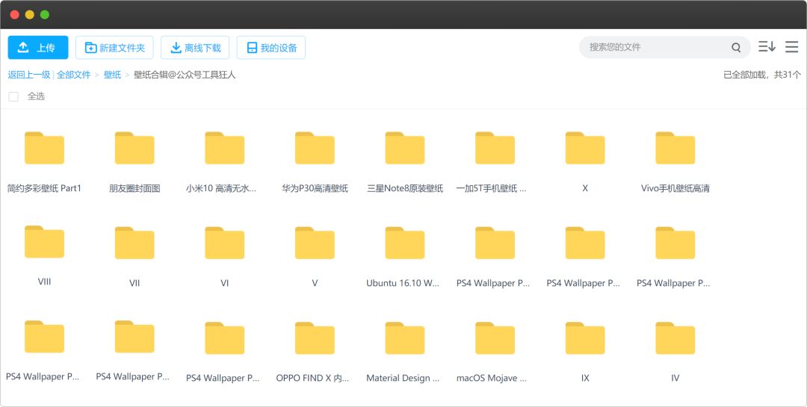This screenshot has height=407, width=807.
Task: Tick the 全选 select-all checkbox
Action: click(x=14, y=96)
